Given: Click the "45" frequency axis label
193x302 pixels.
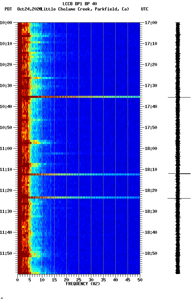Looking at the screenshot, I should 128,280.
